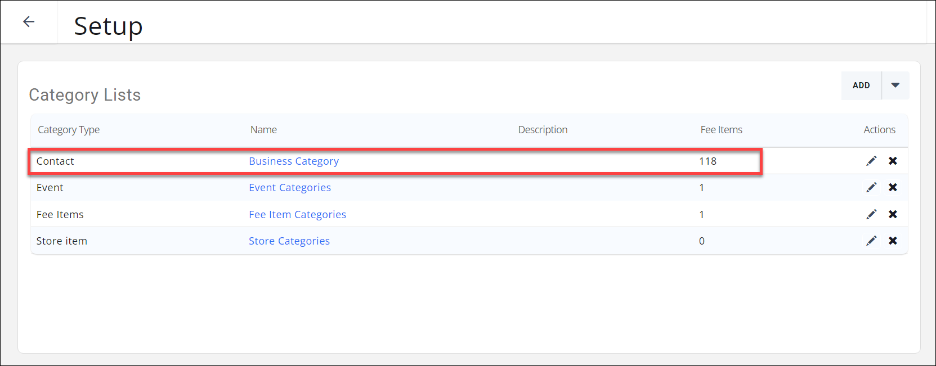936x366 pixels.
Task: Delete the Store Categories list
Action: tap(893, 241)
